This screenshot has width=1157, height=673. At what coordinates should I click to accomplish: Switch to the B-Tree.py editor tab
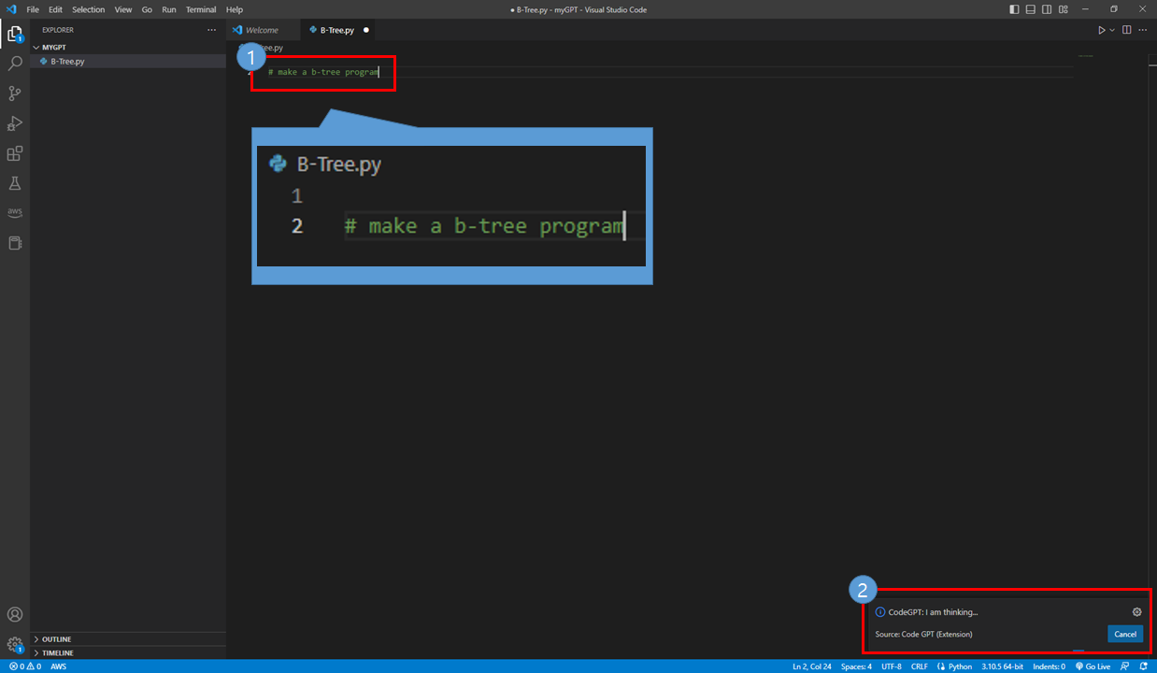[x=337, y=30]
